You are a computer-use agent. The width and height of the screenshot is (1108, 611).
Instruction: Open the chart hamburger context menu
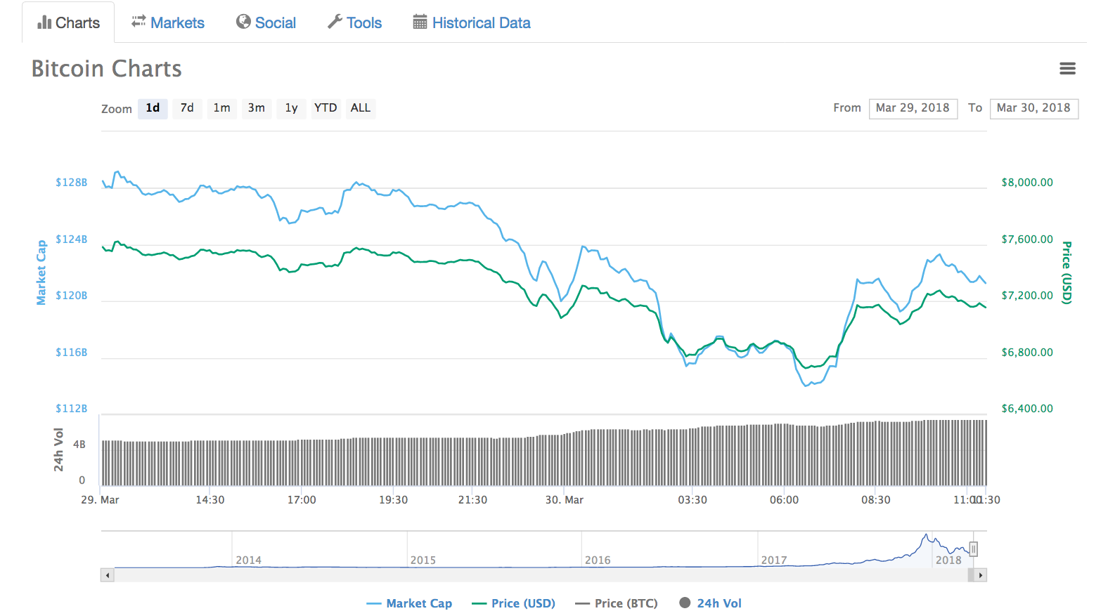pyautogui.click(x=1067, y=68)
